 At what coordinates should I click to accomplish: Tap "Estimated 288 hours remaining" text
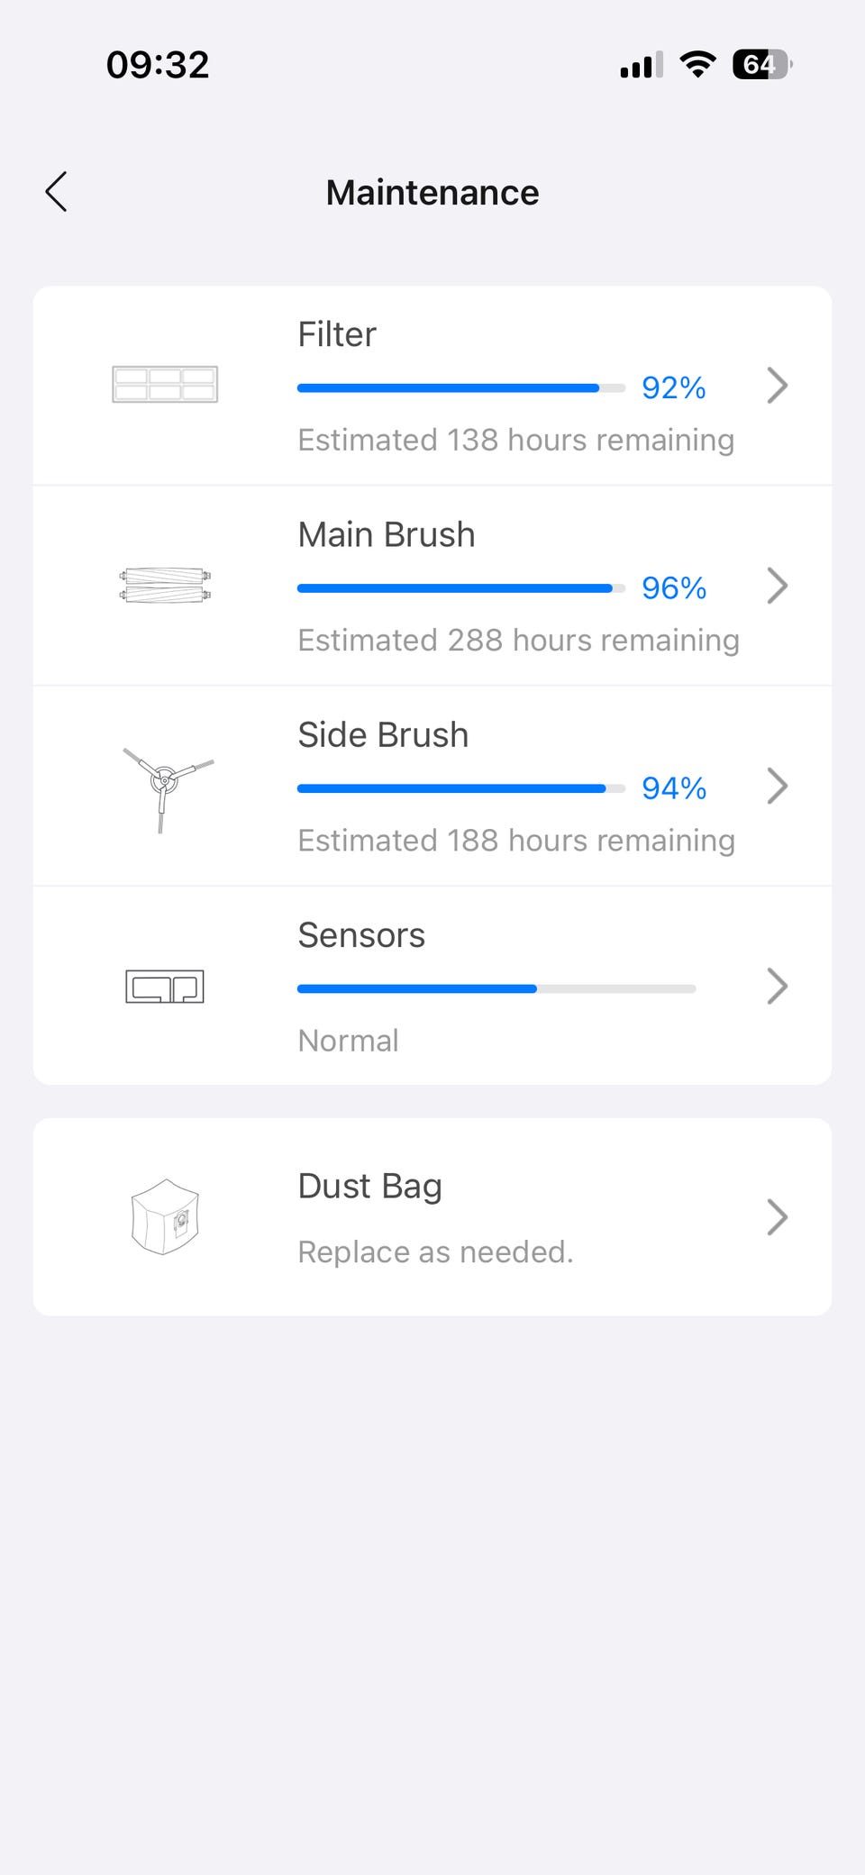point(519,640)
